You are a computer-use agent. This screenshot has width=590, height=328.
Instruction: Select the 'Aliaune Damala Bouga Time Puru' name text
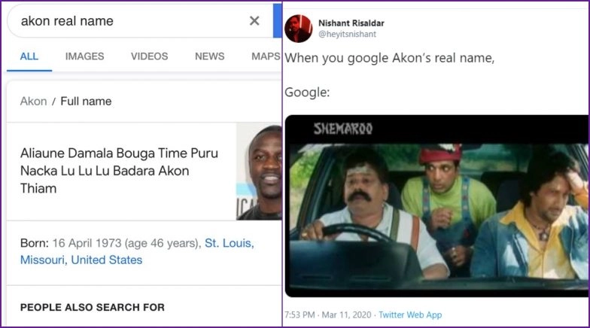point(119,153)
